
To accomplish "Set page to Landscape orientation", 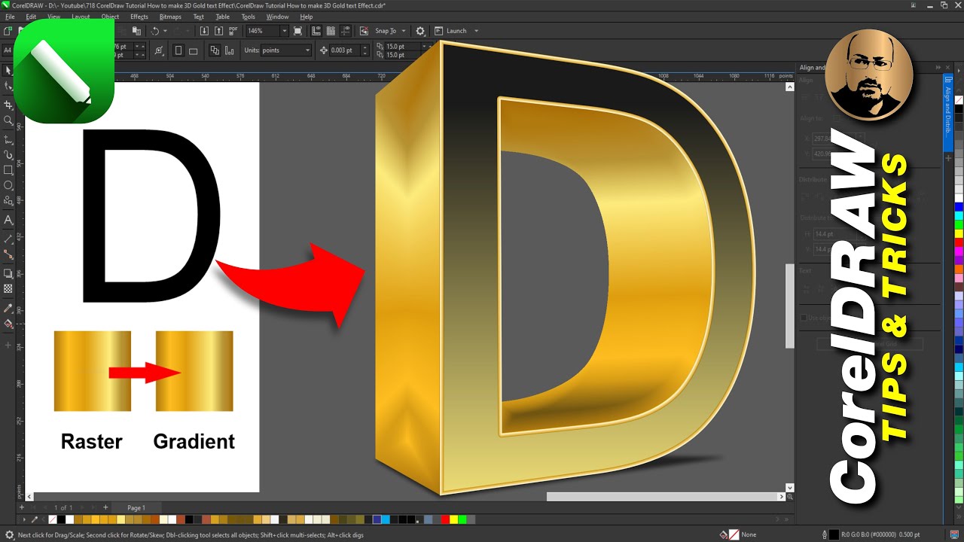I will coord(193,50).
